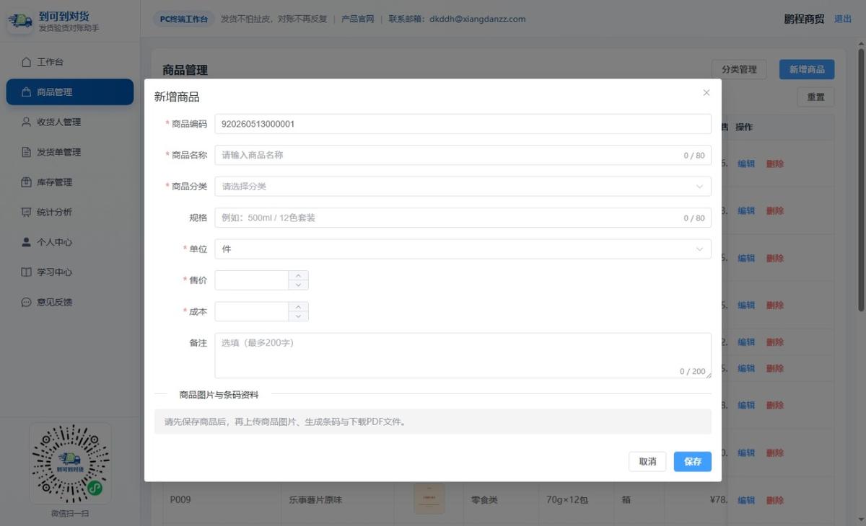Focus the 备注 textarea
This screenshot has height=526, width=866.
463,355
